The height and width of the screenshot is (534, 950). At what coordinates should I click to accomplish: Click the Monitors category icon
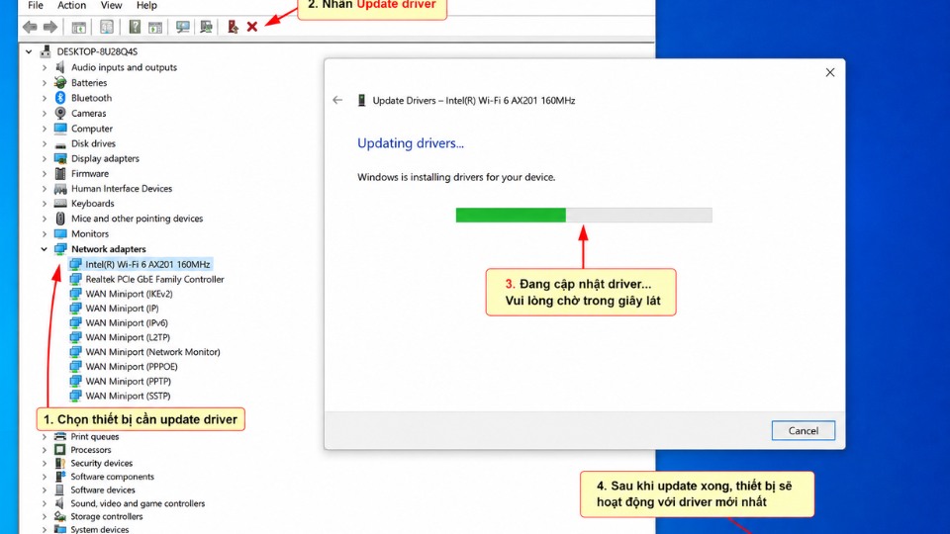[60, 233]
